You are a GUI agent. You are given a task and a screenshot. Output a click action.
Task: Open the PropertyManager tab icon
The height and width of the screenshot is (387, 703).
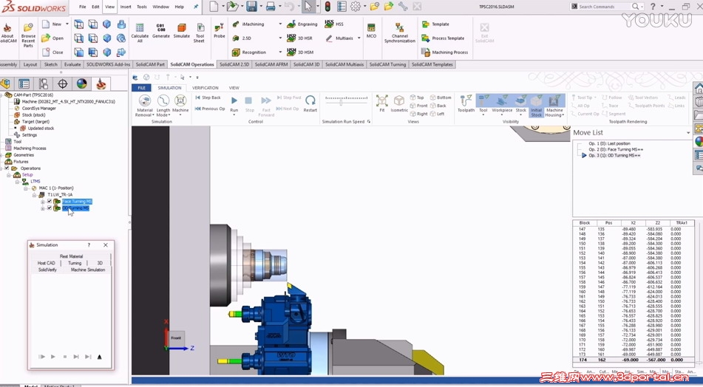24,83
